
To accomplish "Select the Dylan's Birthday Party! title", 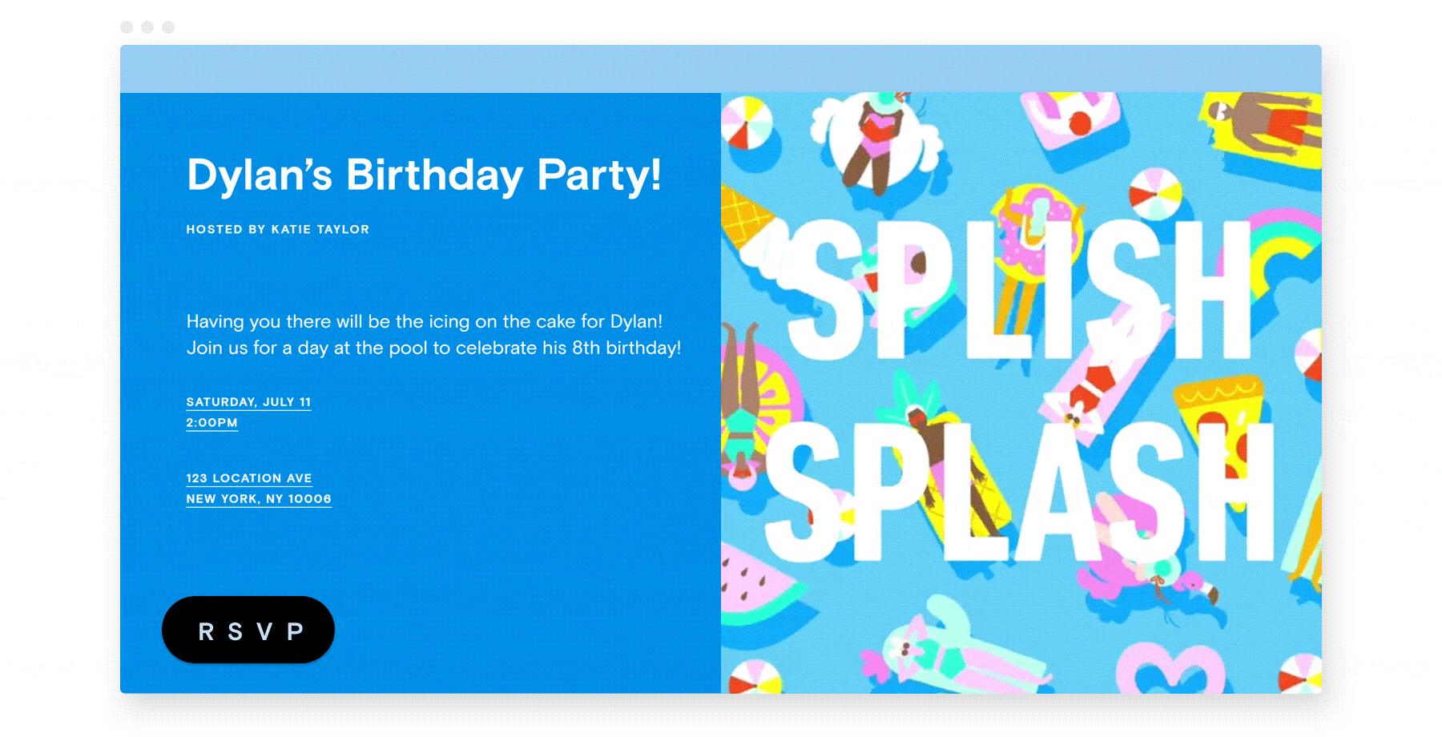I will [x=425, y=175].
